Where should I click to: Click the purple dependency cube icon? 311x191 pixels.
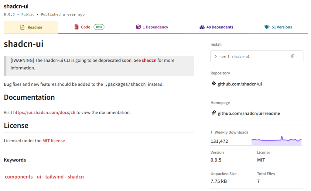138,27
